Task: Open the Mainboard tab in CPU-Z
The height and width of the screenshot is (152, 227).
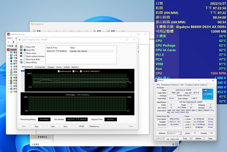Action: point(166,85)
